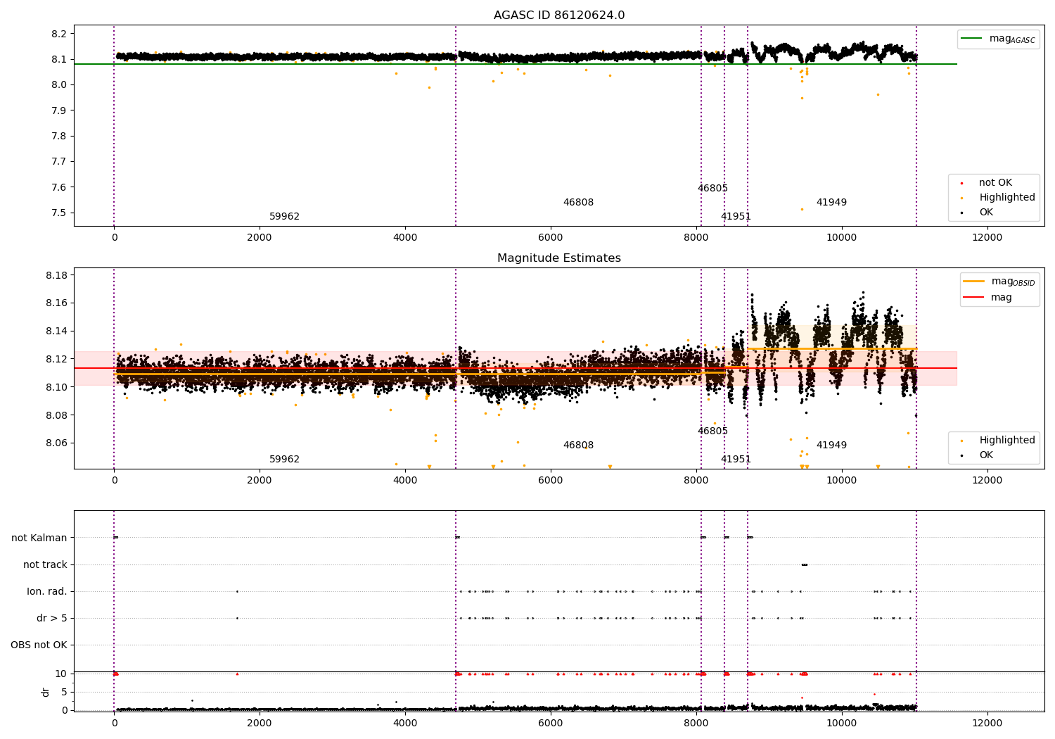1055x739 pixels.
Task: Click the 8.2 y-axis tick label
Action: coord(59,34)
